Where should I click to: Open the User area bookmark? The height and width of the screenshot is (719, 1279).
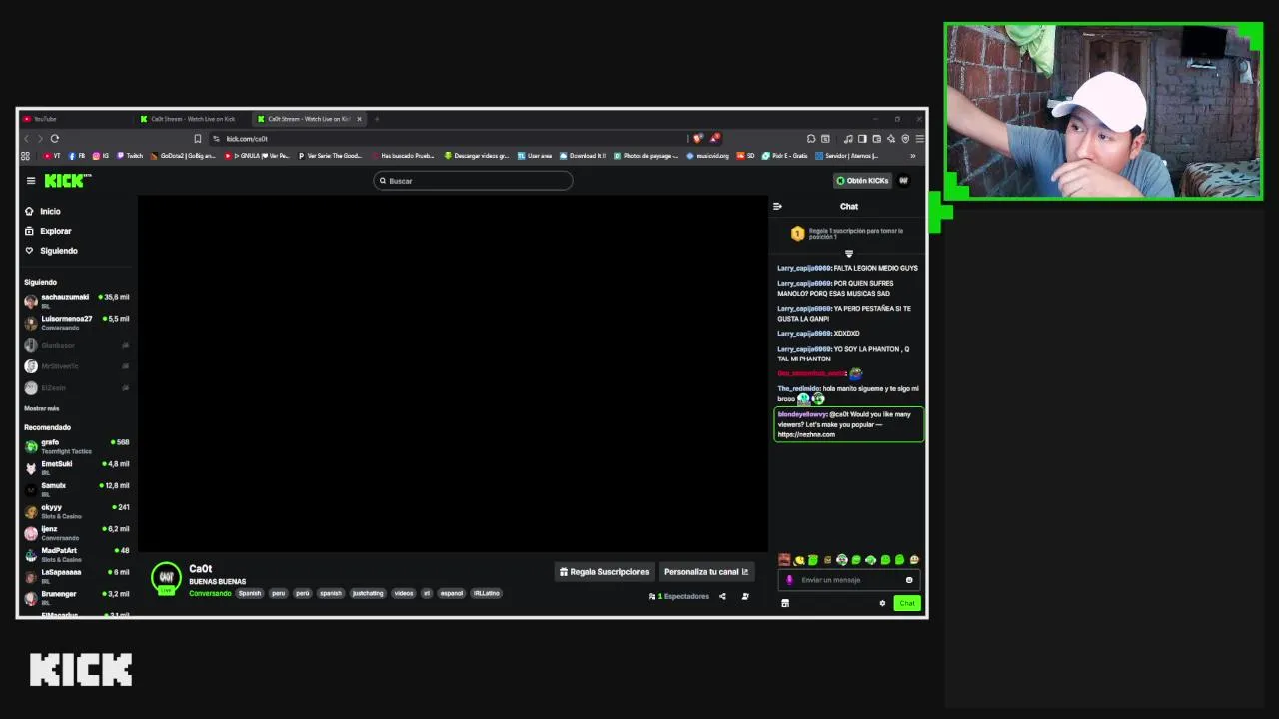[x=535, y=156]
